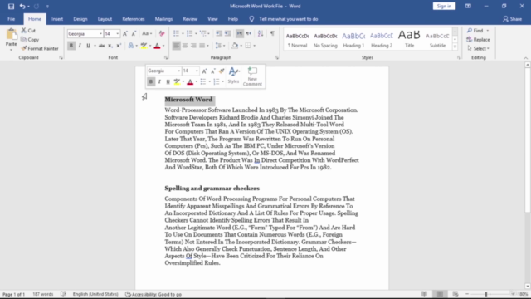Click Cut in Clipboard group

point(28,31)
